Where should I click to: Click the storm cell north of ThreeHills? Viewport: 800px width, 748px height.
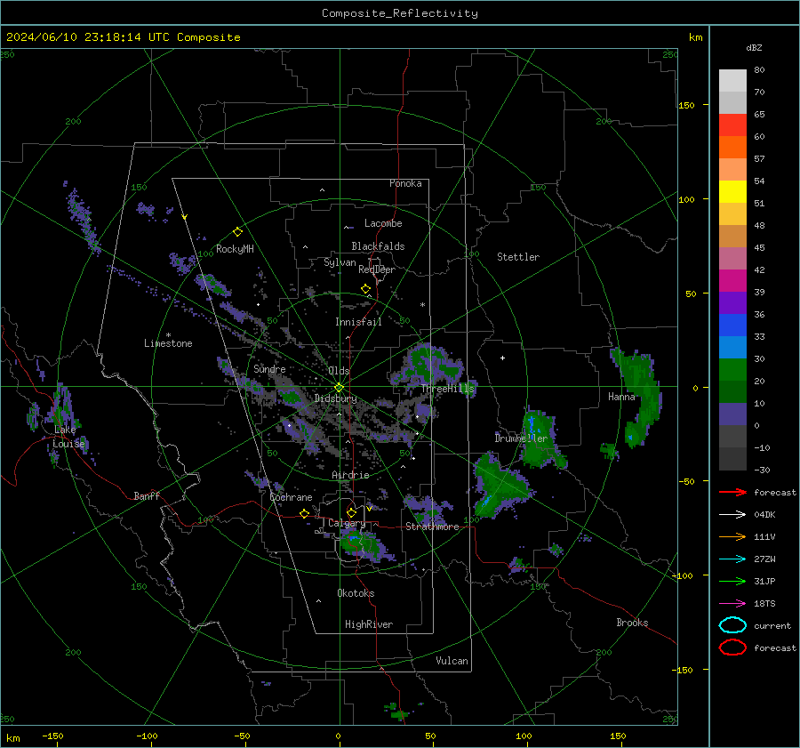(428, 365)
